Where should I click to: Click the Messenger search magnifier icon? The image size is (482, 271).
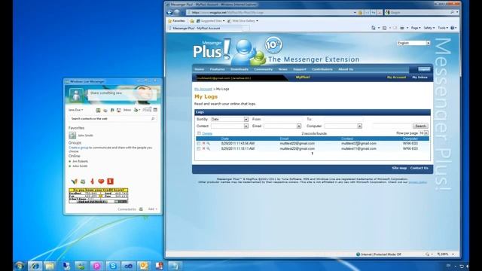(x=153, y=119)
